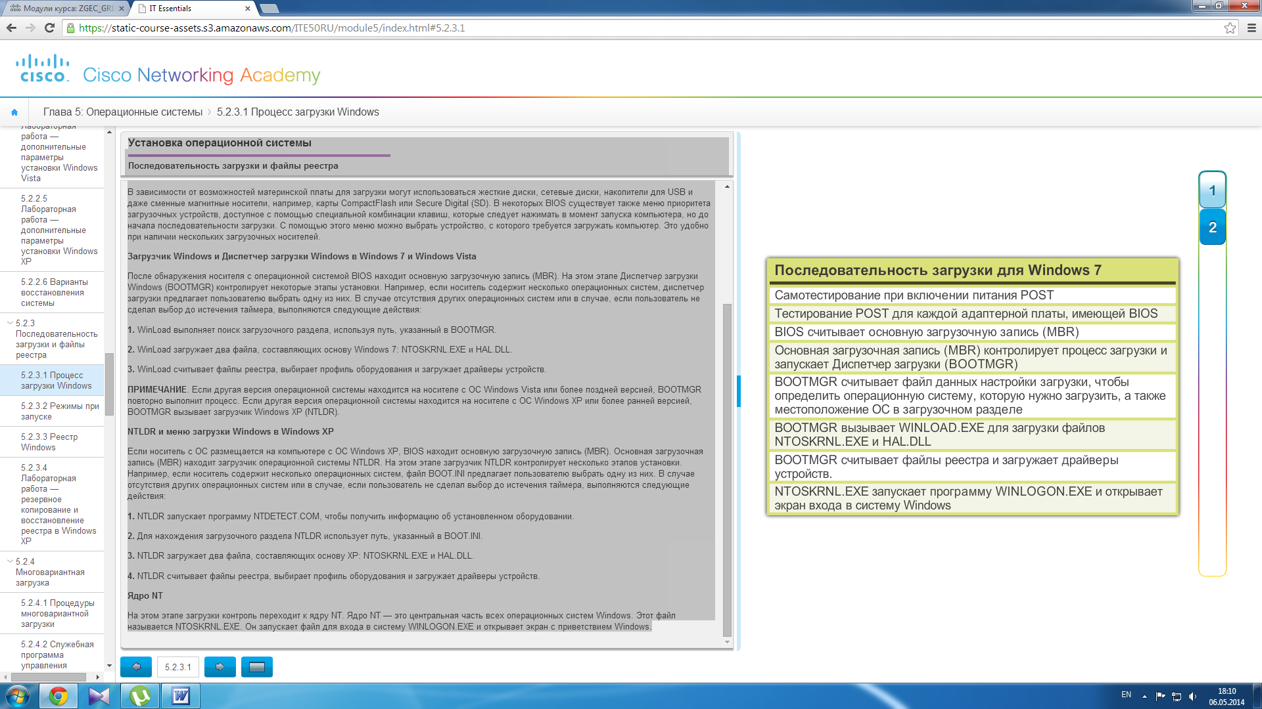Collapse the 5.2.3 section chevron
Screen dimensions: 1262x709
[x=10, y=323]
